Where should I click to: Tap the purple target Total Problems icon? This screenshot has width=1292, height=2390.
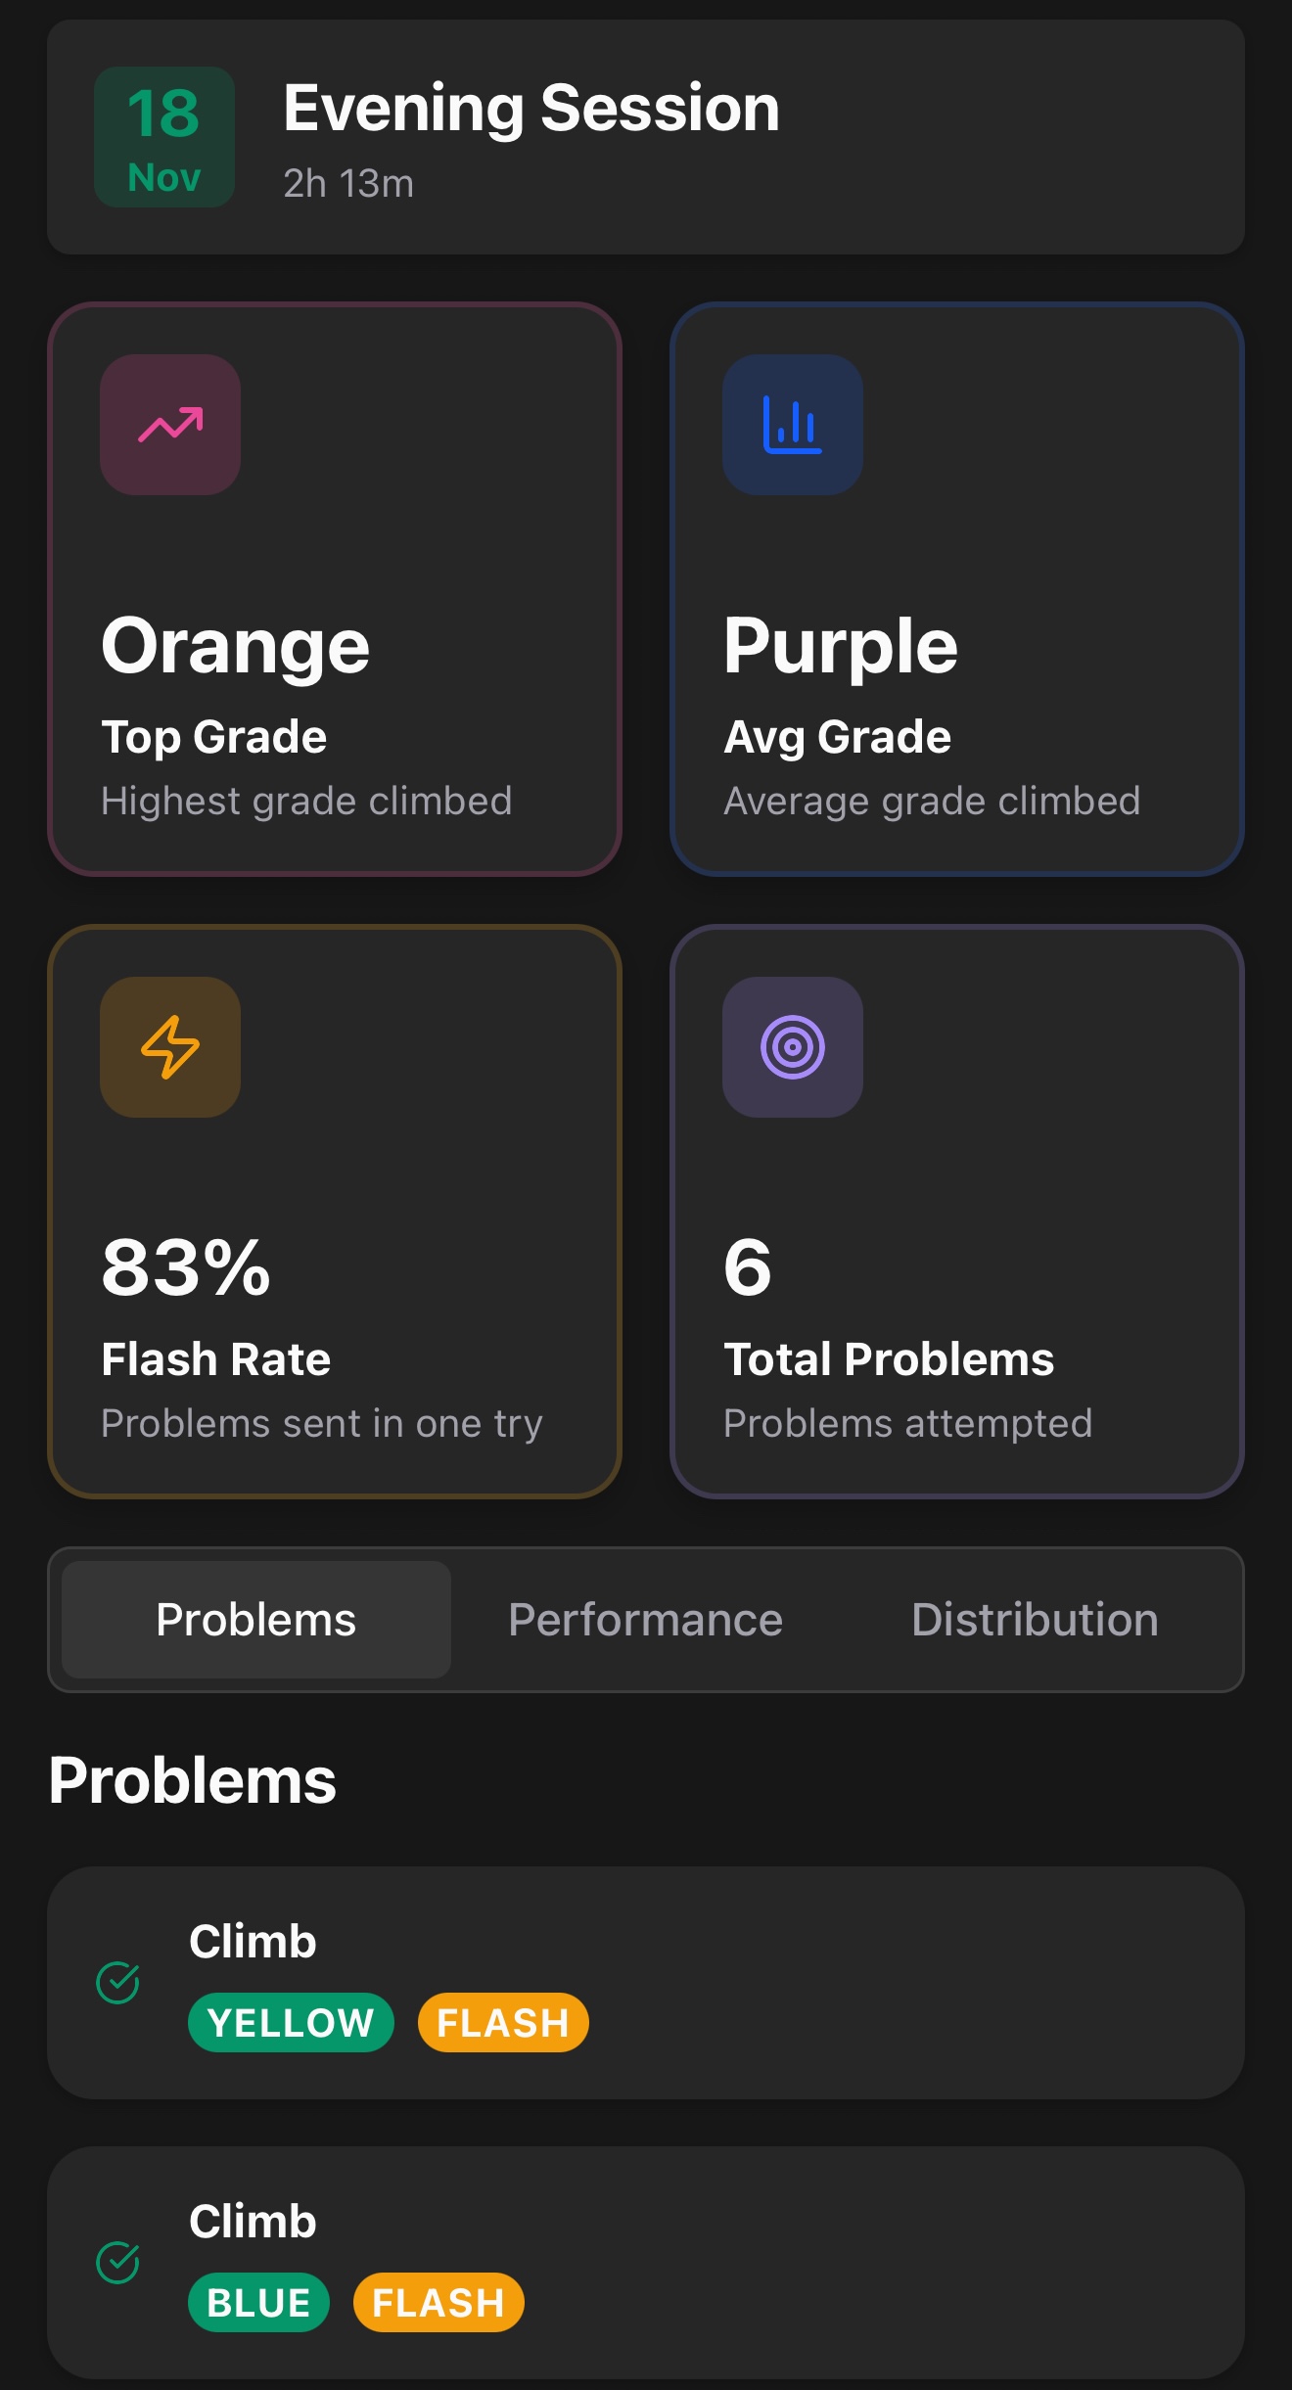pyautogui.click(x=793, y=1047)
